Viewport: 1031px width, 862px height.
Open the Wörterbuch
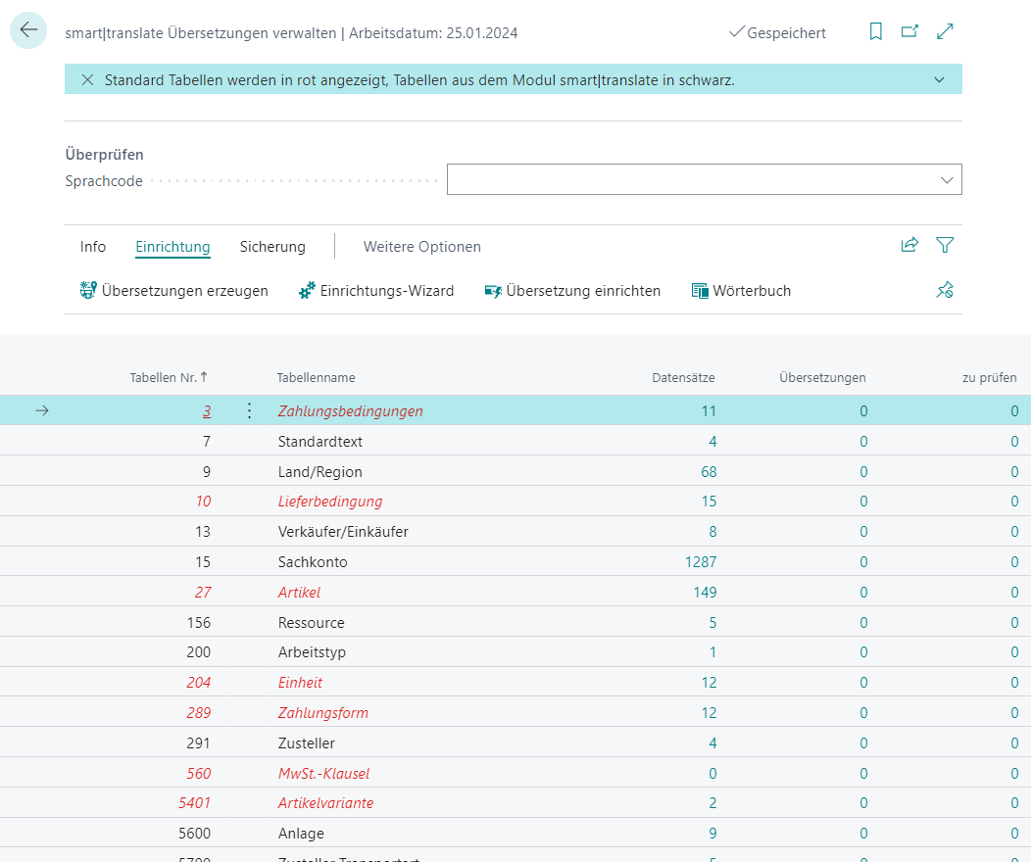(x=741, y=291)
